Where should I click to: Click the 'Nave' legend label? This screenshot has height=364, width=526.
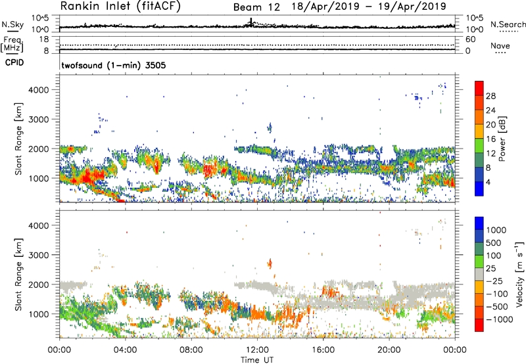click(x=500, y=46)
